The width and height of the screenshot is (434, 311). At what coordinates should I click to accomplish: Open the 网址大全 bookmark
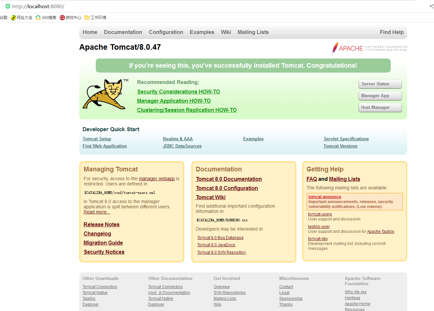click(x=22, y=18)
